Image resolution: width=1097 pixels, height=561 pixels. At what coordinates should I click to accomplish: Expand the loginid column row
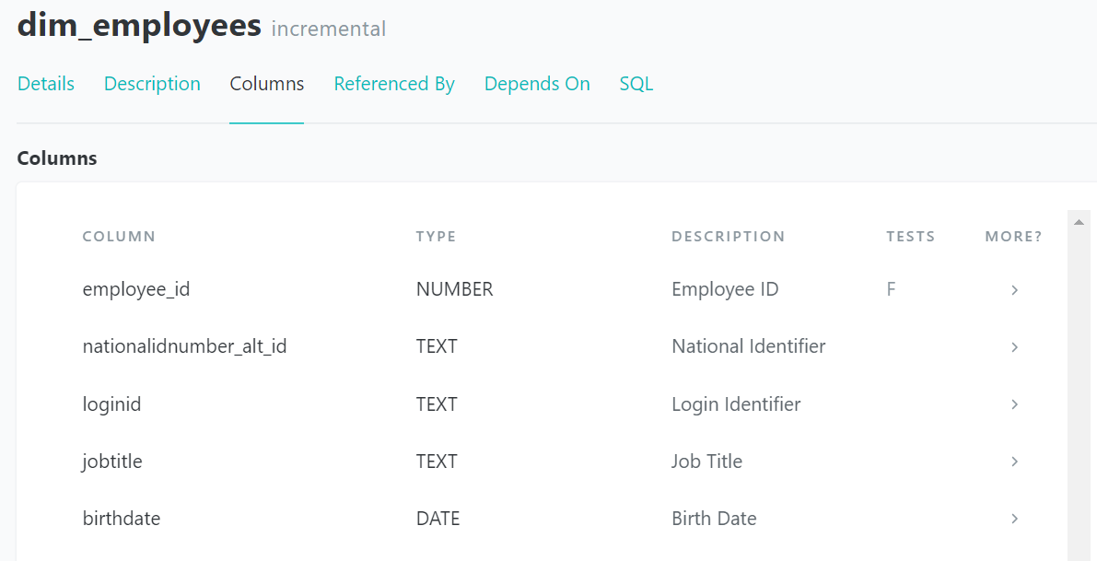tap(1014, 404)
